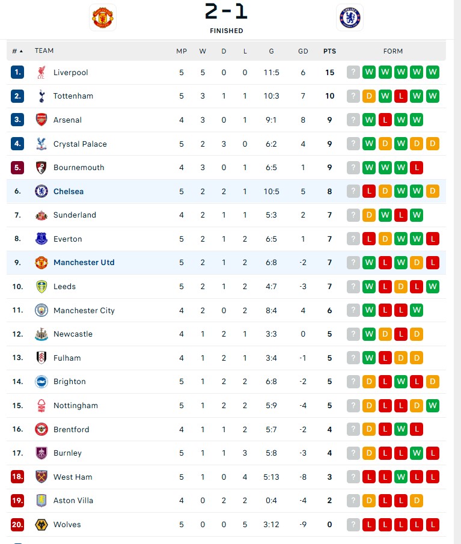Click the FORM column header

[x=393, y=51]
